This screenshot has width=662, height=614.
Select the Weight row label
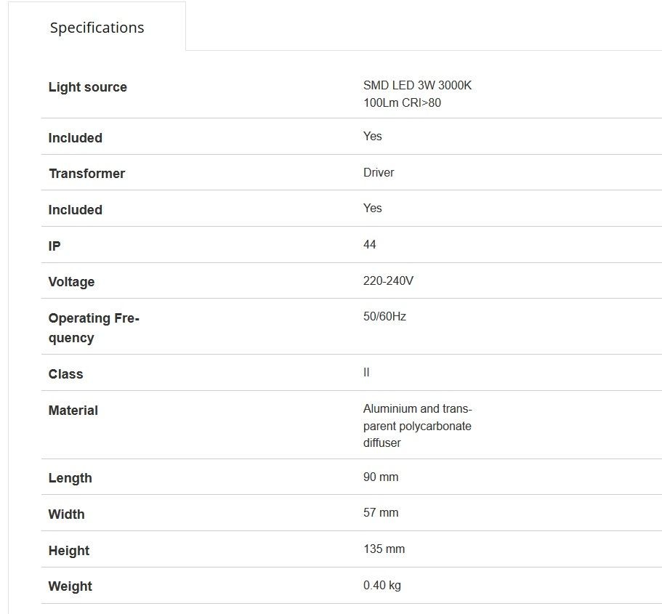coord(70,586)
